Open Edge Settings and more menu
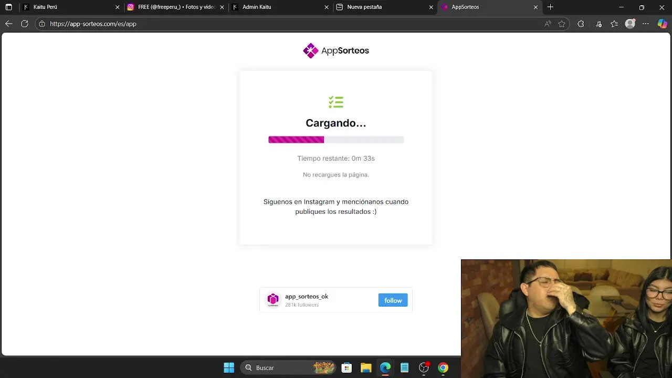The image size is (672, 378). coord(646,24)
